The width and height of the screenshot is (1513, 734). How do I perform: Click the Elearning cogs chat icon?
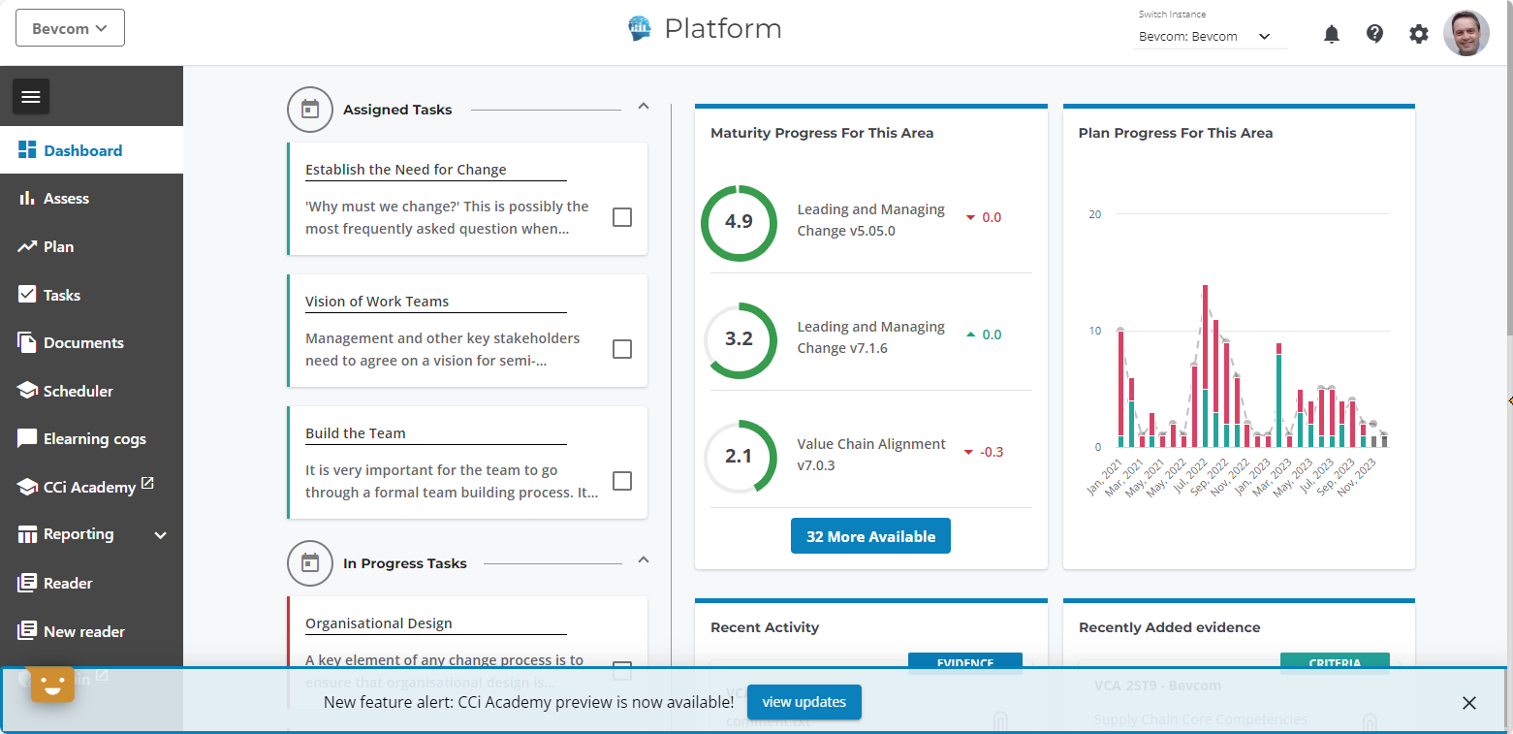pos(27,438)
